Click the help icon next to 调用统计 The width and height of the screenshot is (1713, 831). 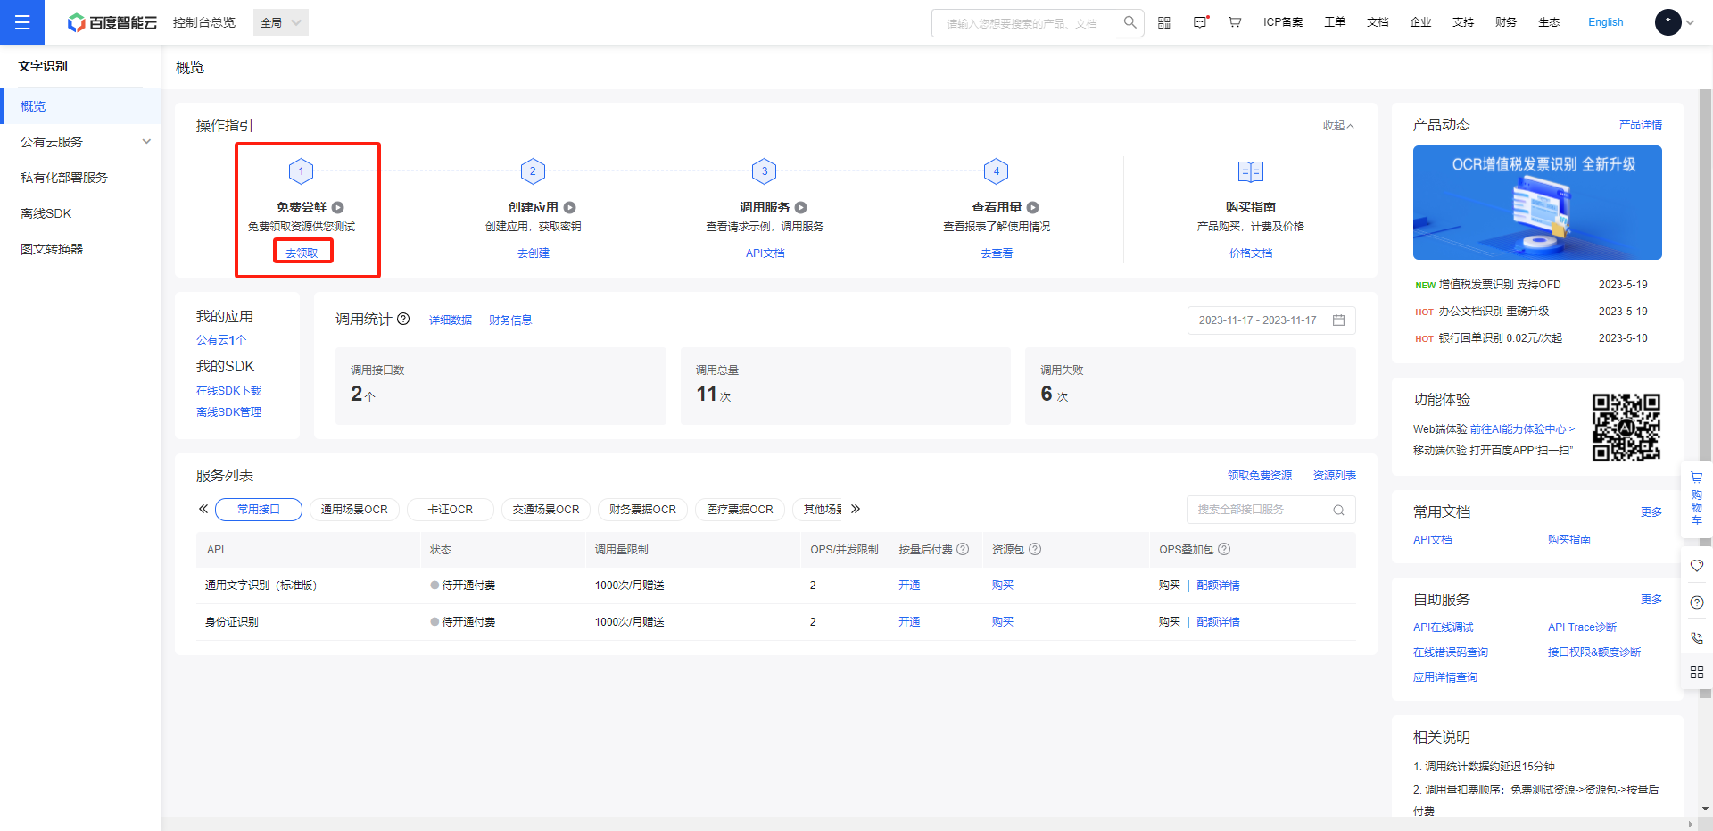403,319
